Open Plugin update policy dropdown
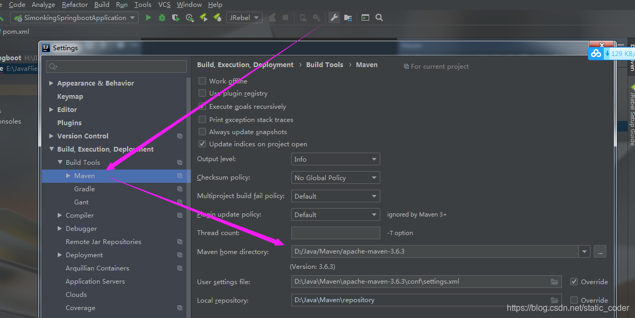Image resolution: width=635 pixels, height=318 pixels. pyautogui.click(x=335, y=214)
